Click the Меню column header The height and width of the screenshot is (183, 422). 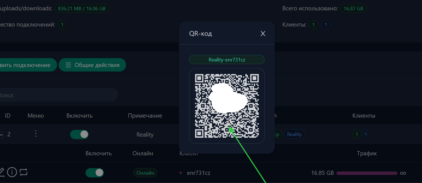[36, 116]
